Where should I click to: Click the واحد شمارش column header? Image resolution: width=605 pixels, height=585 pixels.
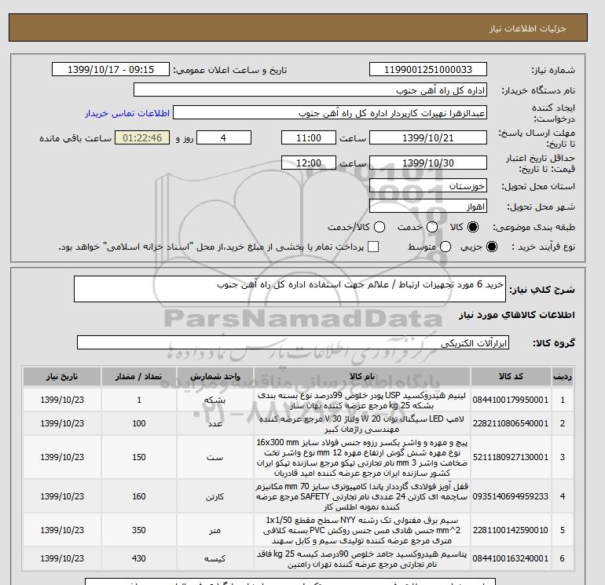tap(215, 376)
